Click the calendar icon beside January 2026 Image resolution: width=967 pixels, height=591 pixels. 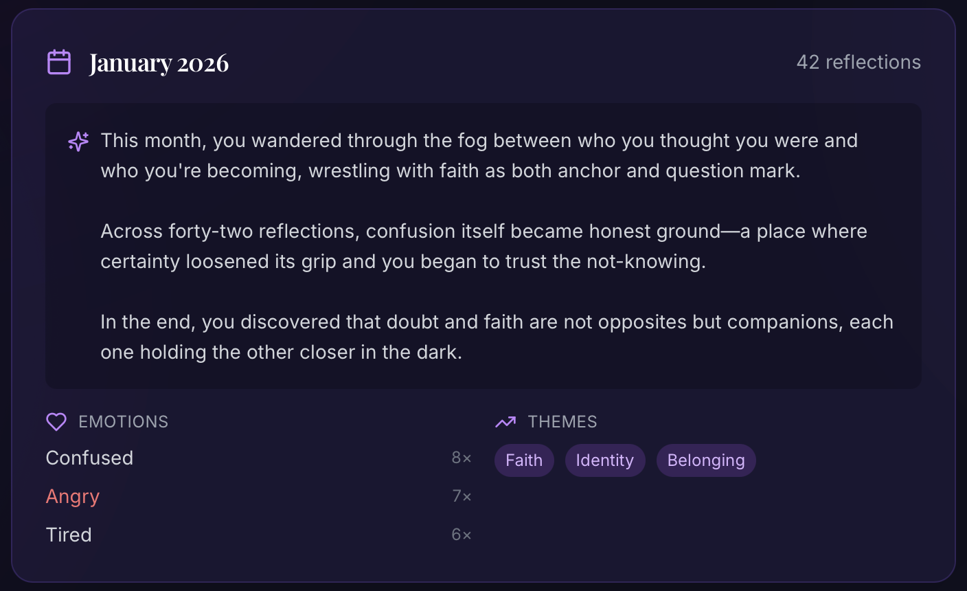[x=59, y=63]
